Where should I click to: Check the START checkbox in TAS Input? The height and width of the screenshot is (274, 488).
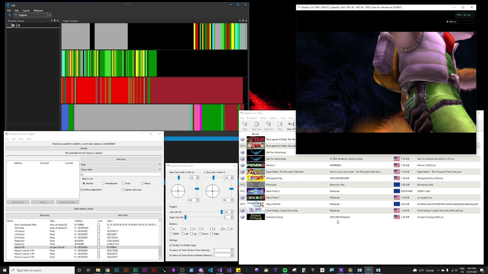click(x=171, y=234)
